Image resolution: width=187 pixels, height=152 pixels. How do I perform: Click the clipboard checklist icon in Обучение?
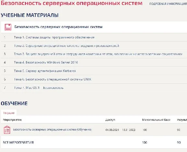coord(7,130)
